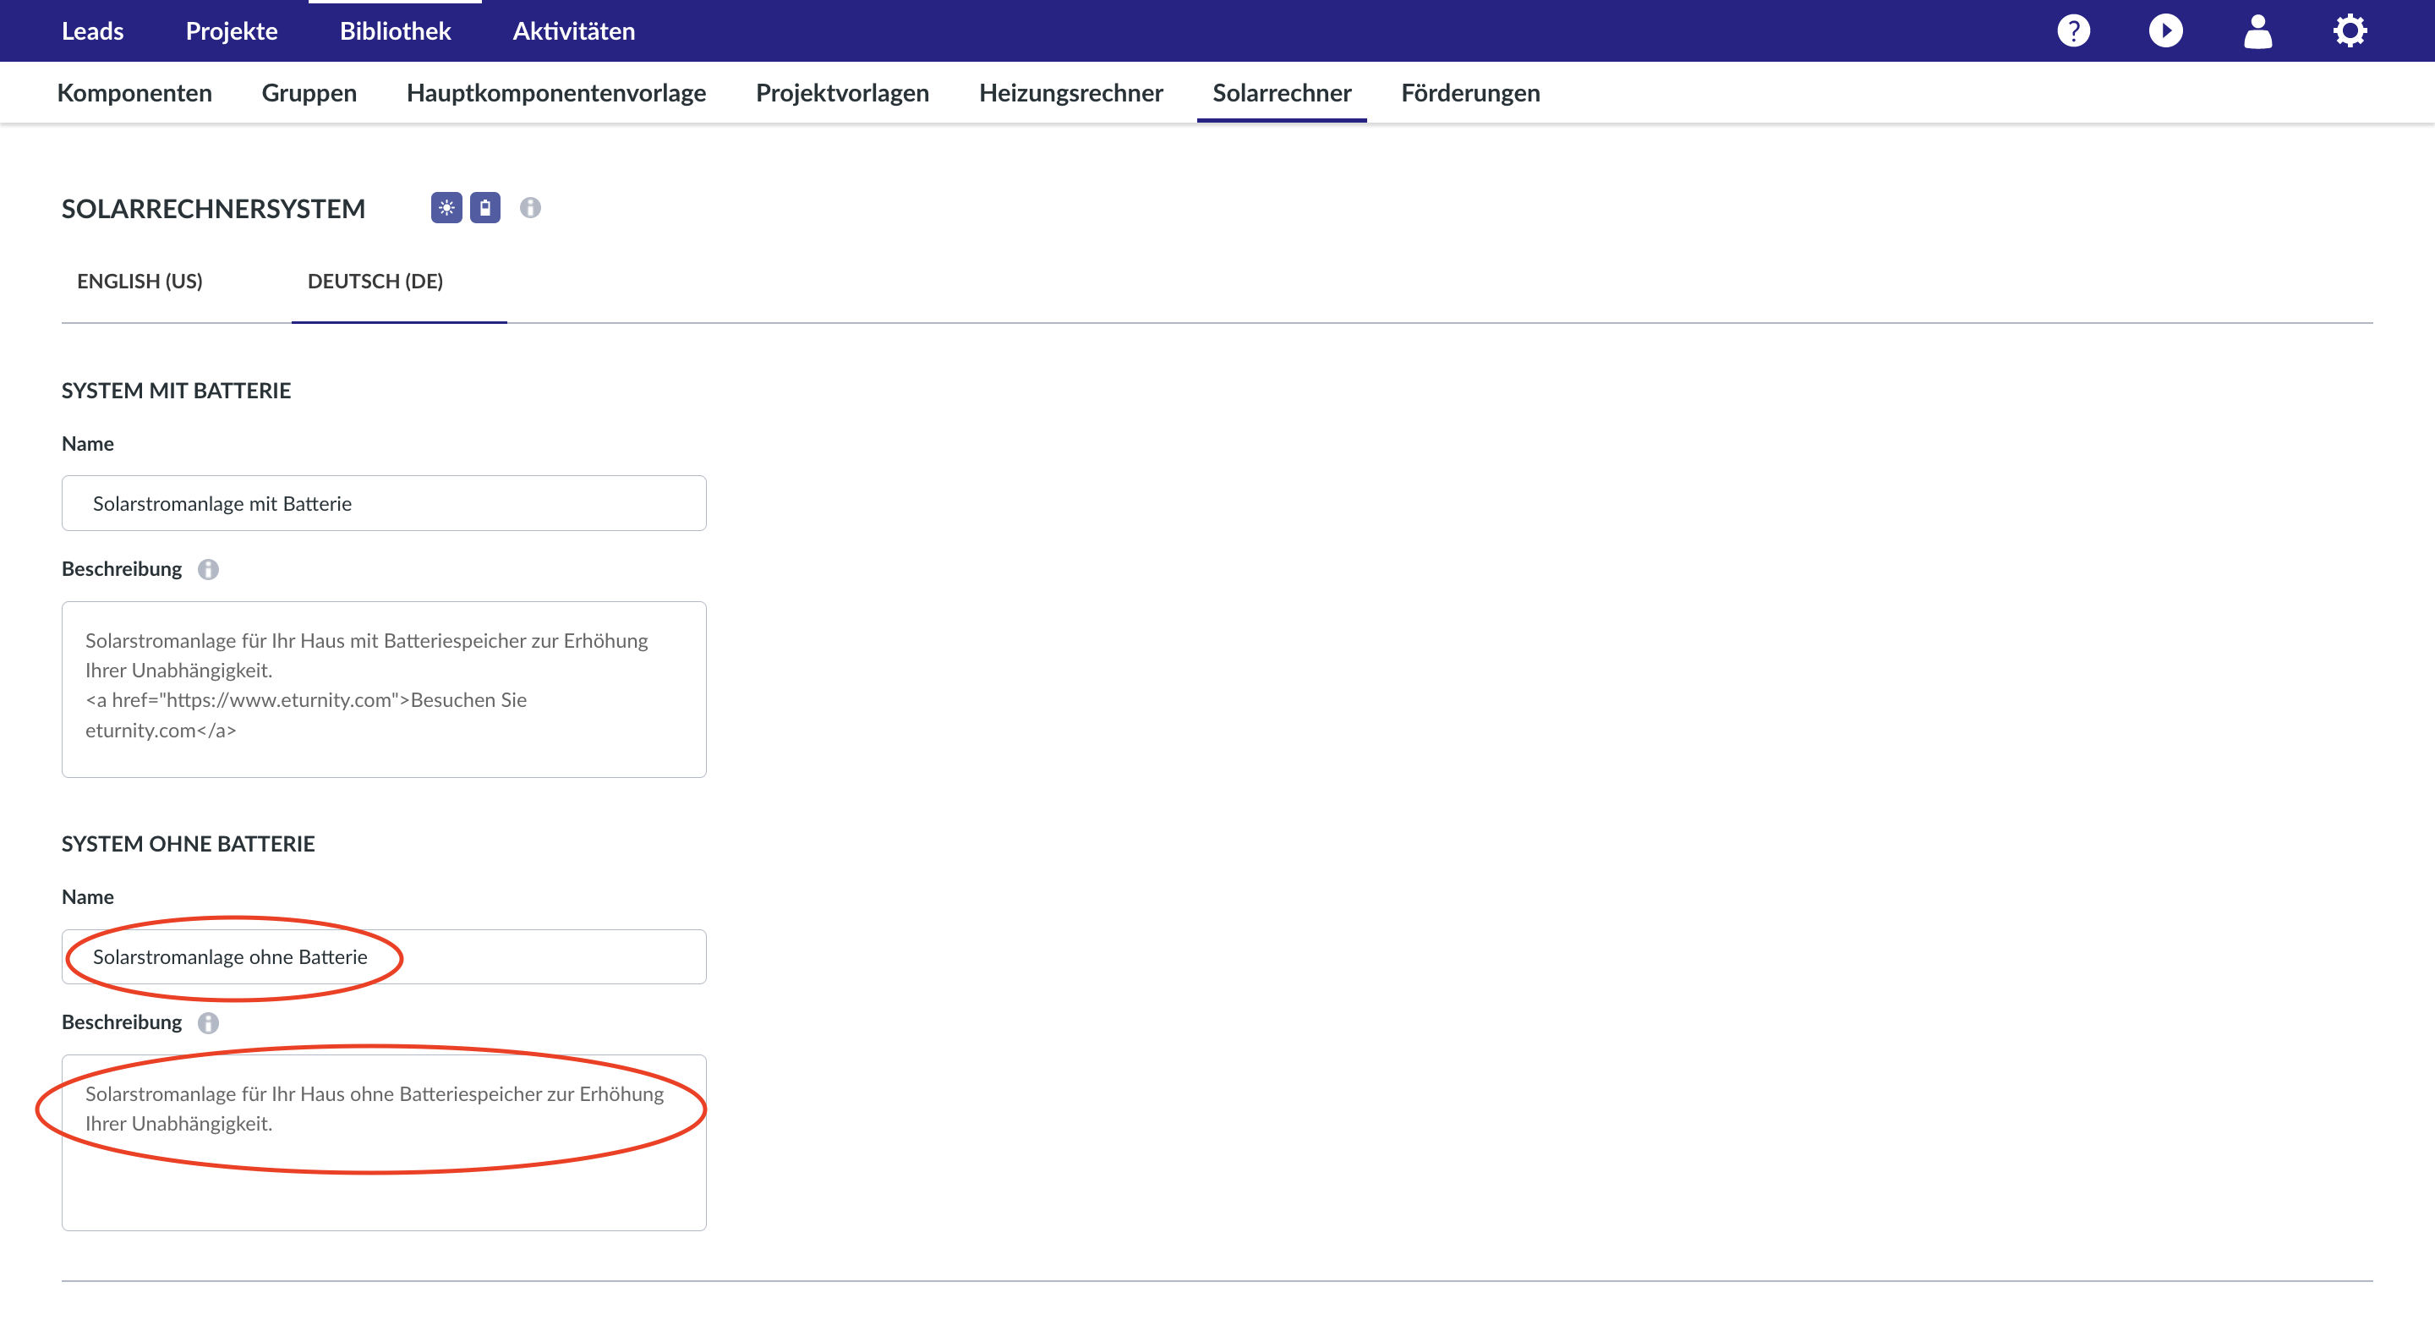Screen dimensions: 2435x1331
Task: Click info icon for no-battery Beschreibung
Action: pos(208,1023)
